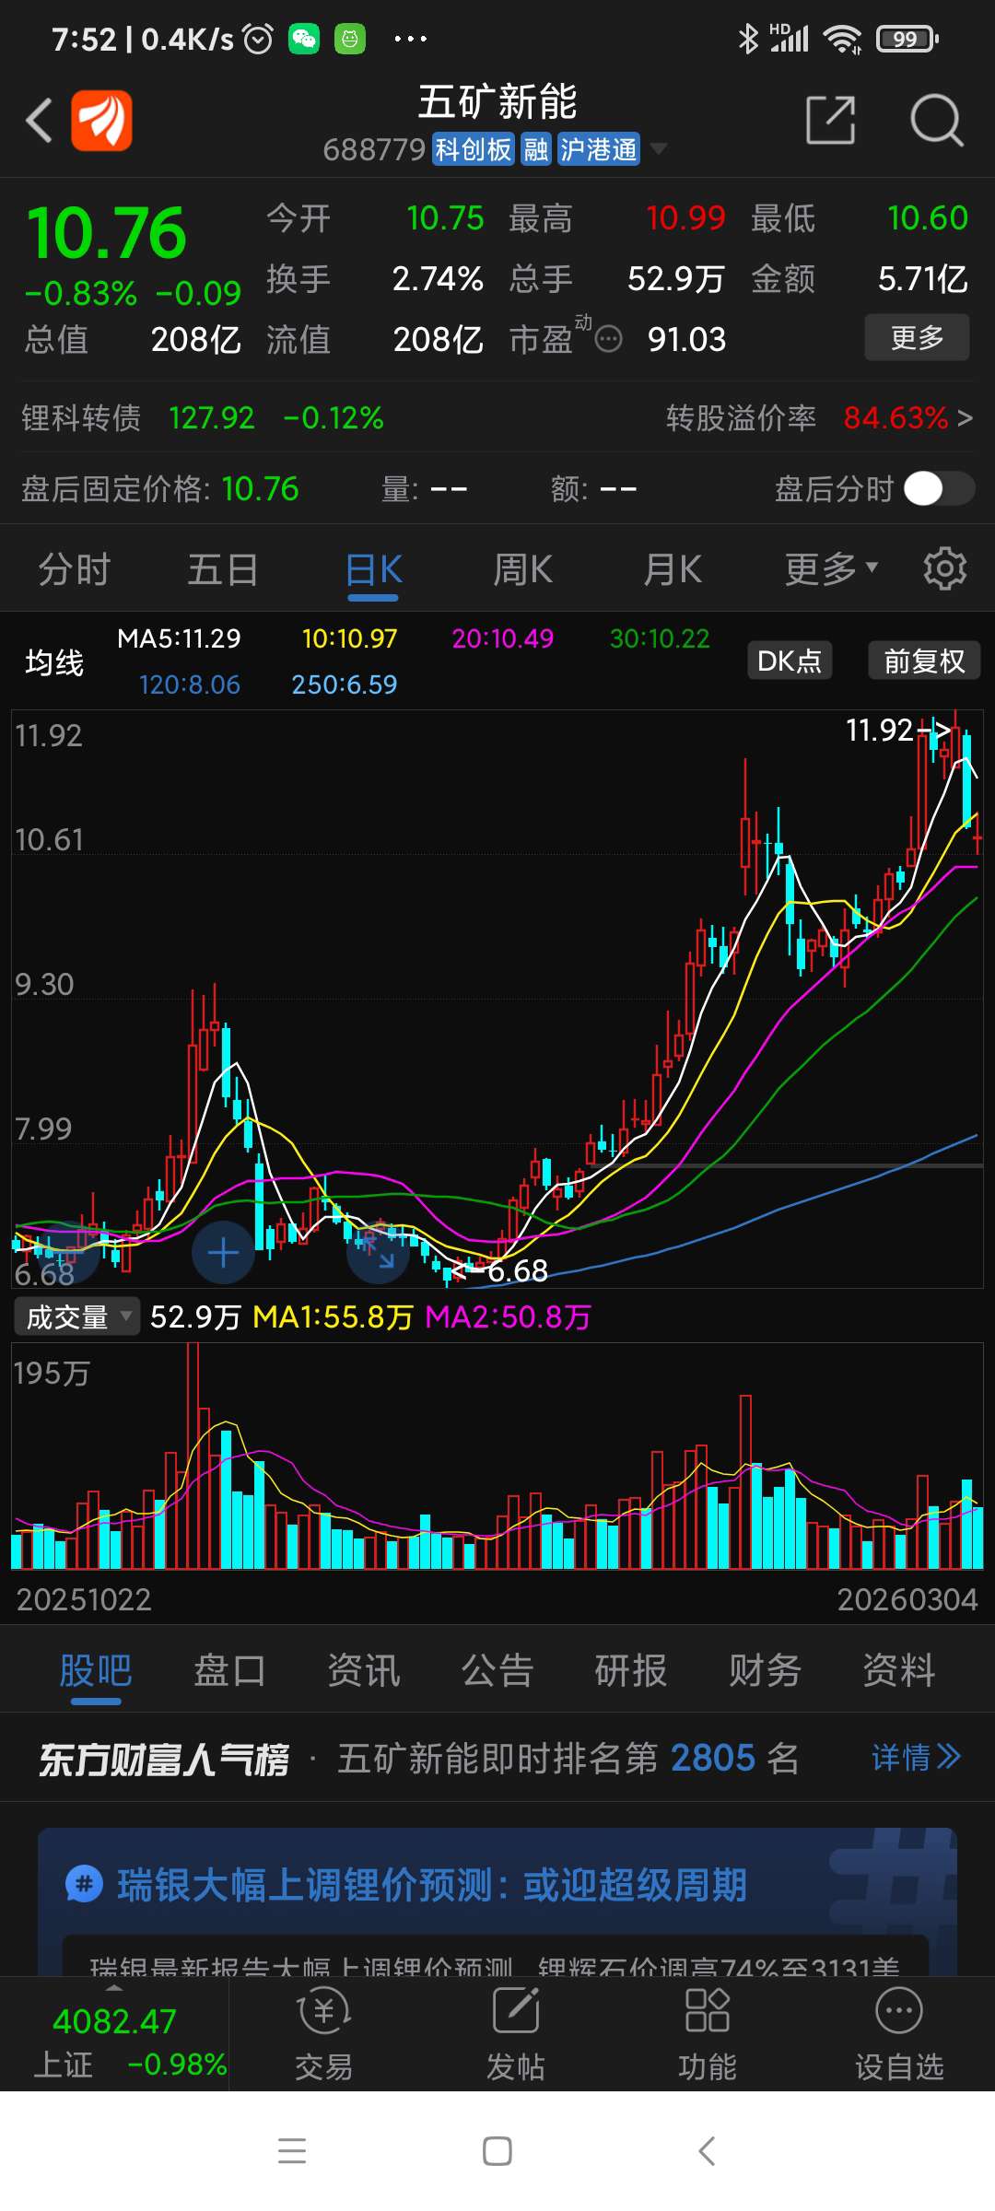Switch to the 公告 tab
This screenshot has height=2211, width=995.
[x=497, y=1670]
